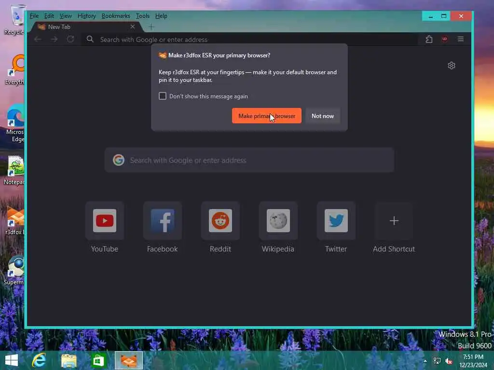Focus the address bar field
This screenshot has height=370, width=494.
coord(249,40)
